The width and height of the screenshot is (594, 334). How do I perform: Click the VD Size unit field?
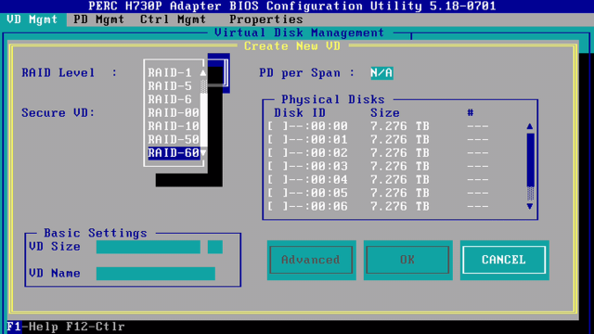[215, 247]
